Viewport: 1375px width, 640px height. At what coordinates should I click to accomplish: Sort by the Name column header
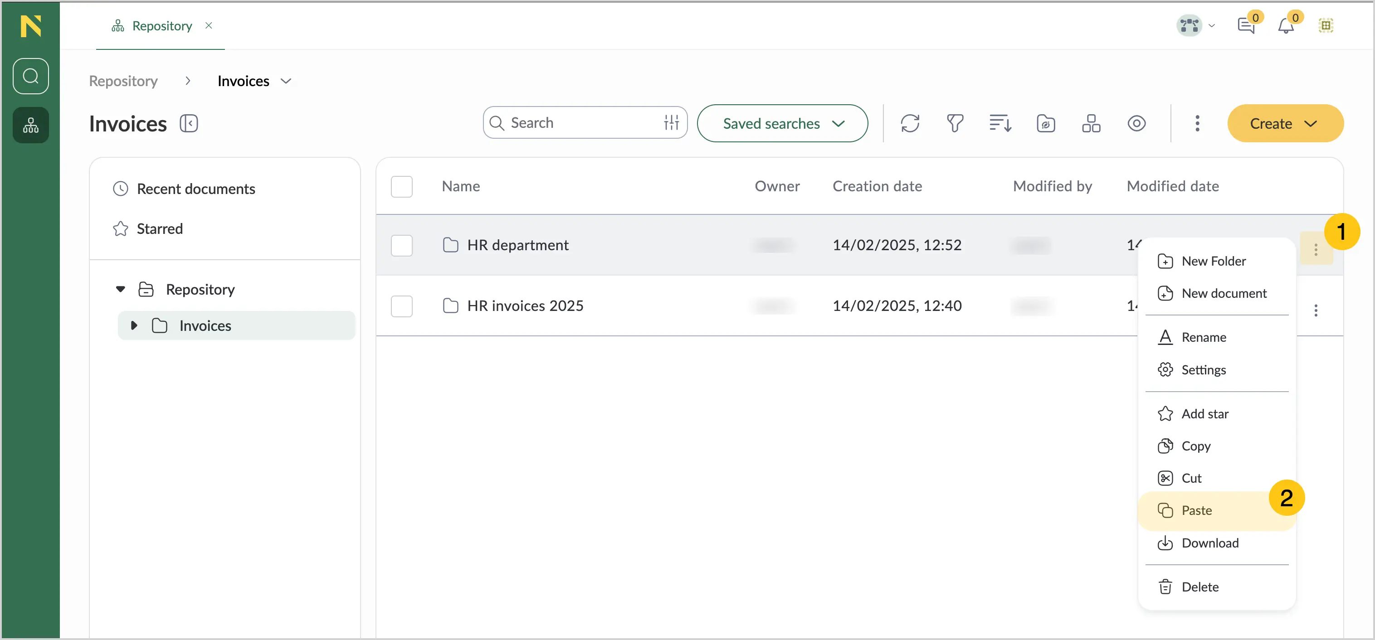(x=461, y=186)
